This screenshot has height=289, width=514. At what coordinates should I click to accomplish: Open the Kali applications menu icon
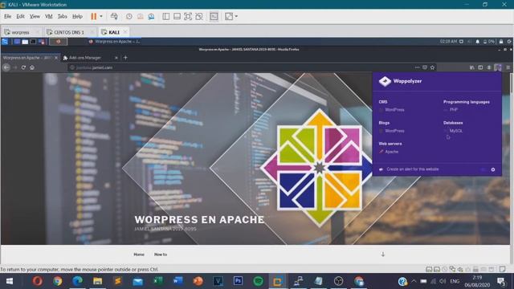click(x=5, y=42)
